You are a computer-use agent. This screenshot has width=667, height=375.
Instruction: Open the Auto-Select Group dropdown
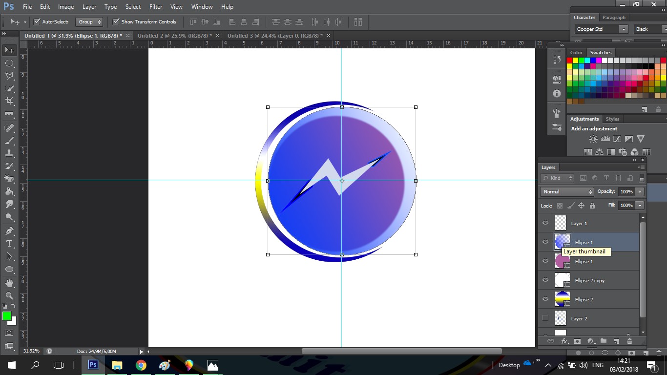pos(89,21)
